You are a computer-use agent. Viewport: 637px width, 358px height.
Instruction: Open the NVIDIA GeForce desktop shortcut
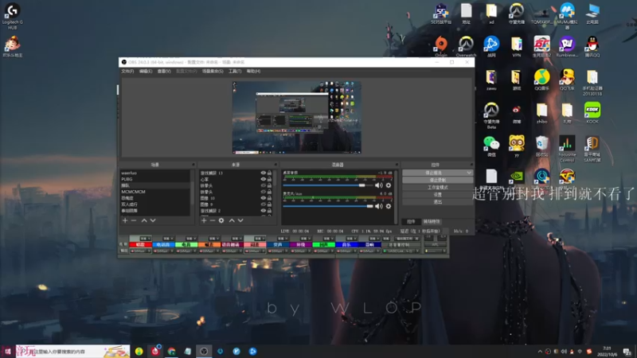pos(516,177)
